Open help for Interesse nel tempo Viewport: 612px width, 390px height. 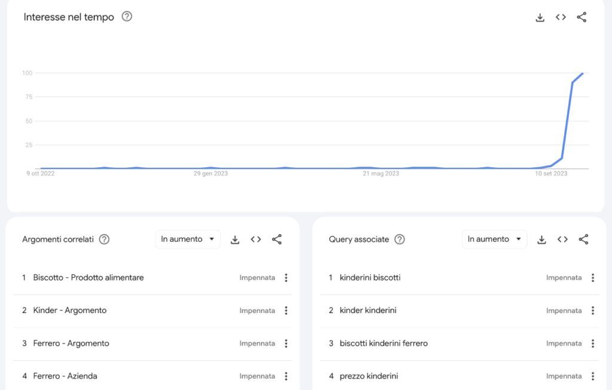[127, 16]
